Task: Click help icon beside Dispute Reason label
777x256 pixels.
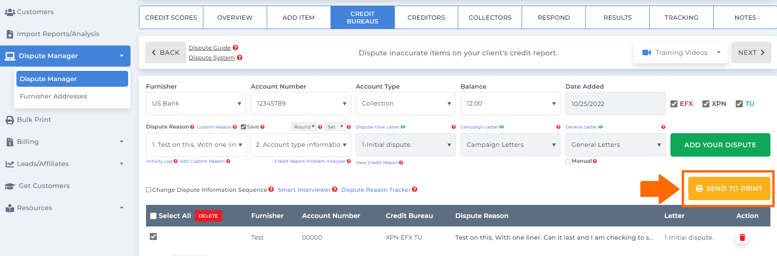Action: pyautogui.click(x=192, y=127)
